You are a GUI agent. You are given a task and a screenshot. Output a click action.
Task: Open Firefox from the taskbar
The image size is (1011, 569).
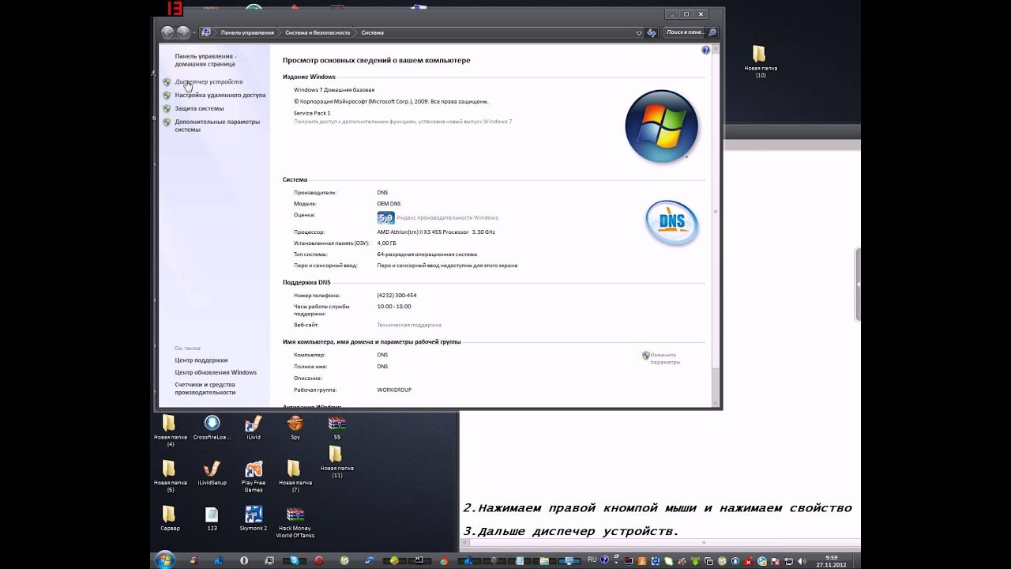tap(443, 560)
